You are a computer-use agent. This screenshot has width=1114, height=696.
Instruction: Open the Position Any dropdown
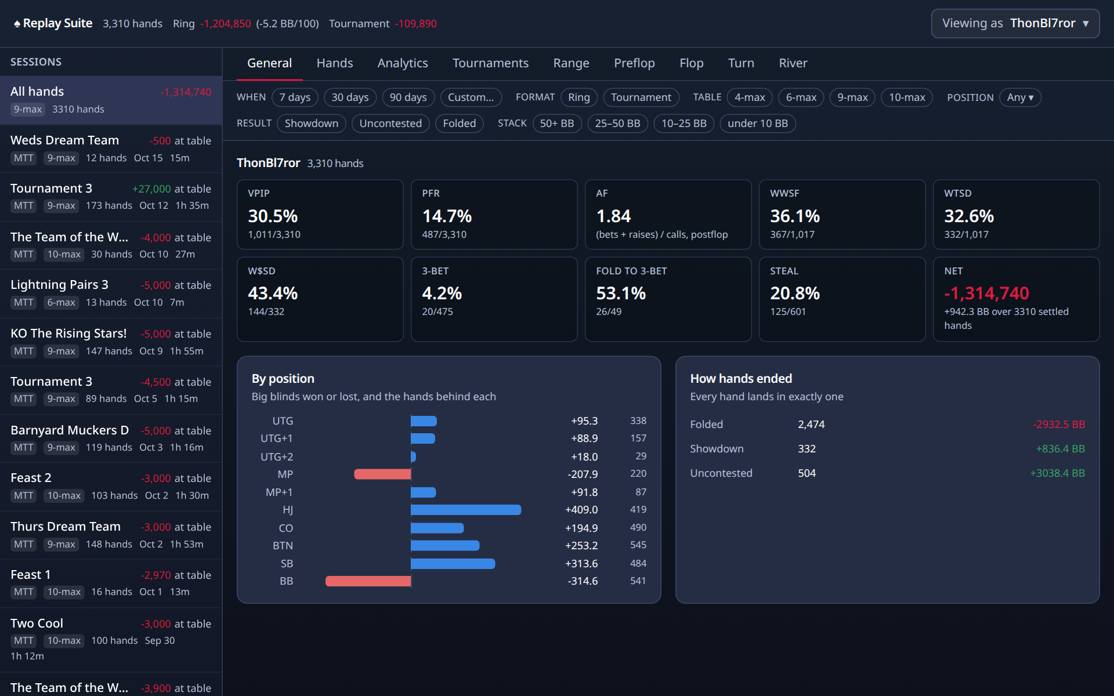pos(1020,97)
